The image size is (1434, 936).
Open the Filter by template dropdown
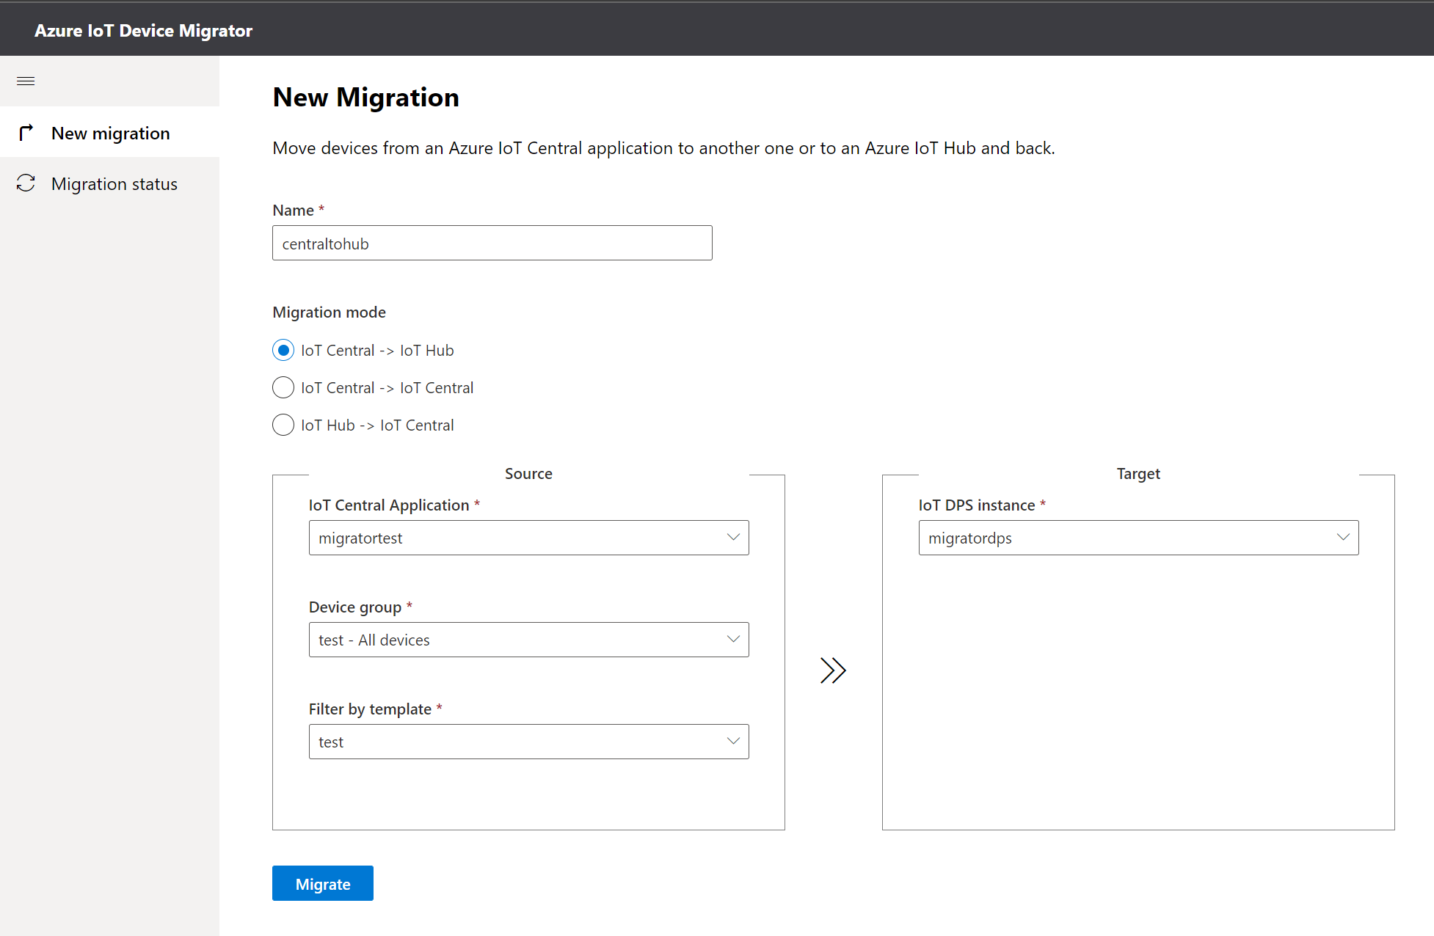[x=514, y=742]
